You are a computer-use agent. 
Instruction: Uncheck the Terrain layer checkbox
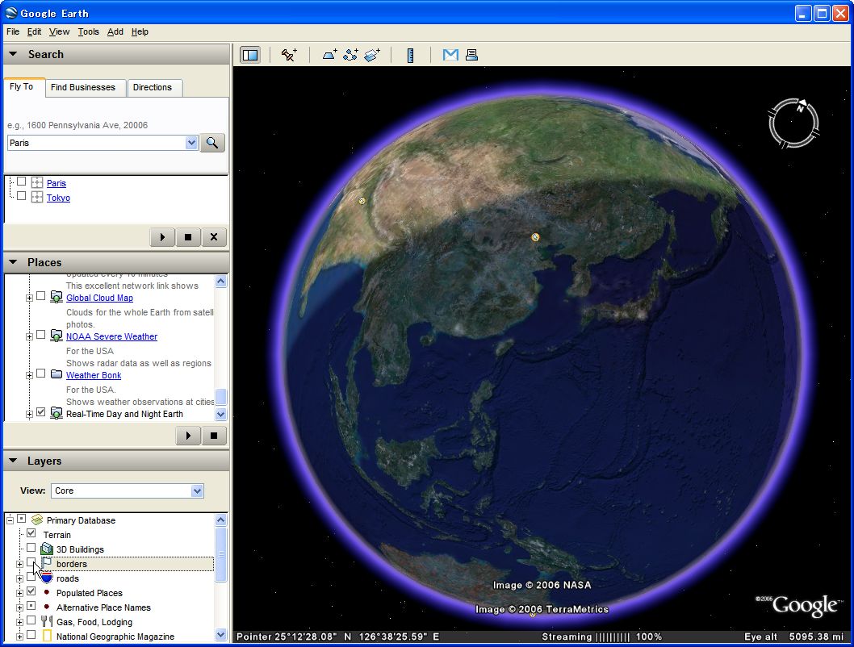(x=31, y=533)
